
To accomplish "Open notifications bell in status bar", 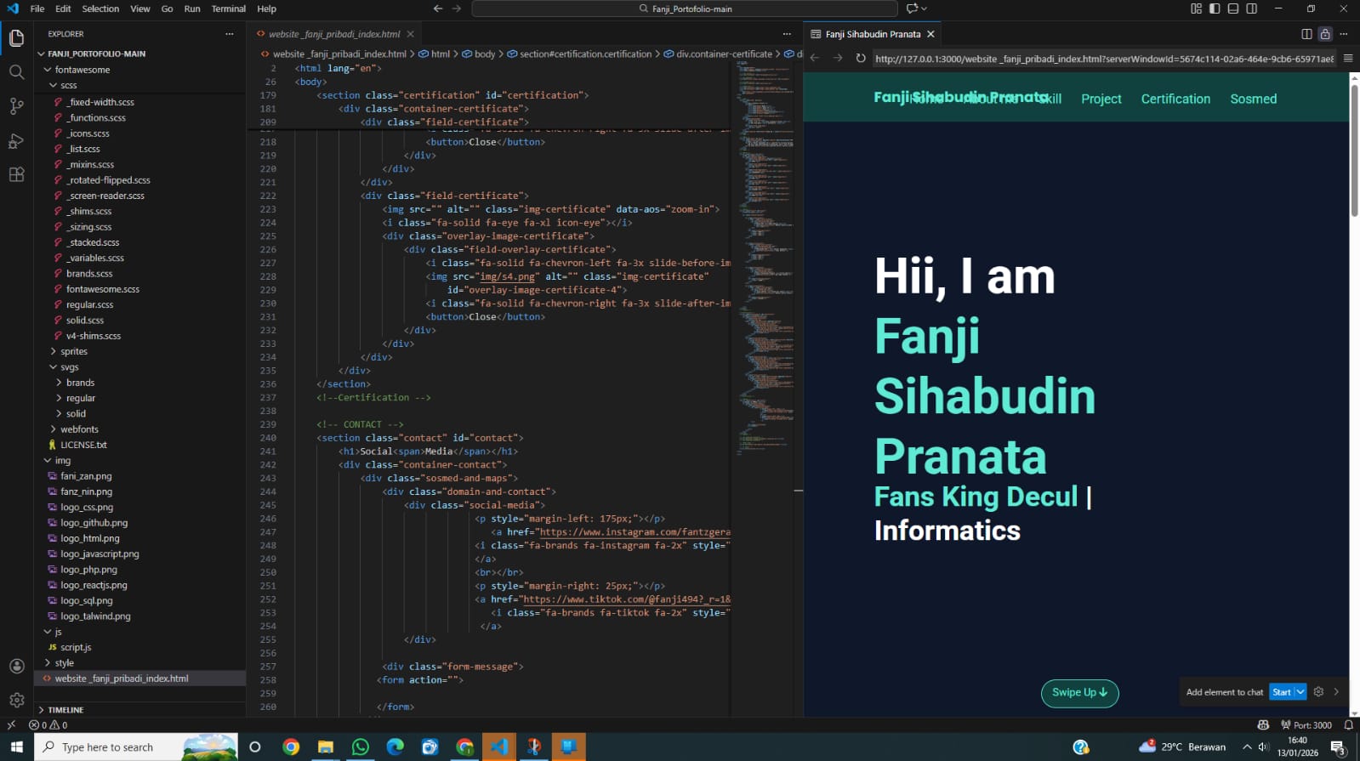I will click(x=1348, y=725).
